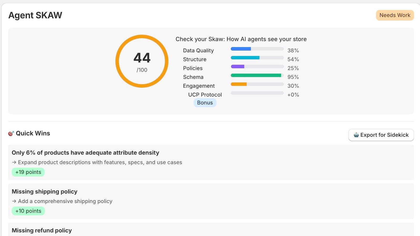Click the arrow icon before shipping policy advice
420x236 pixels.
click(x=14, y=201)
